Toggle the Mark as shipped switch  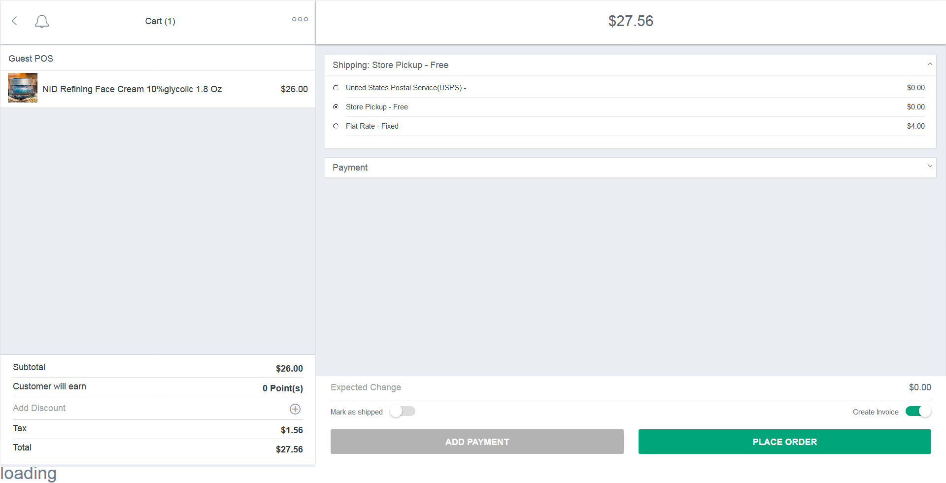(403, 412)
